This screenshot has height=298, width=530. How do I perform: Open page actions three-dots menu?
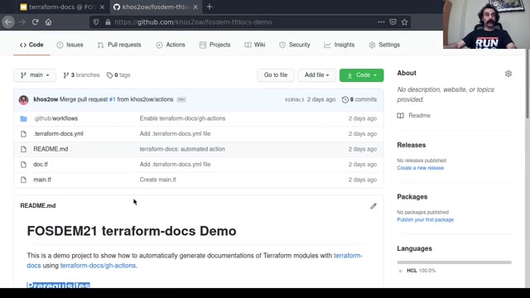[381, 22]
